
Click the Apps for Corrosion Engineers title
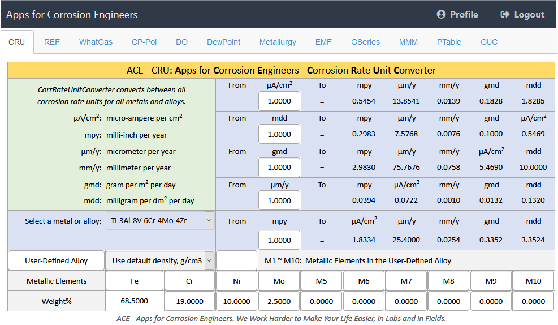[72, 14]
